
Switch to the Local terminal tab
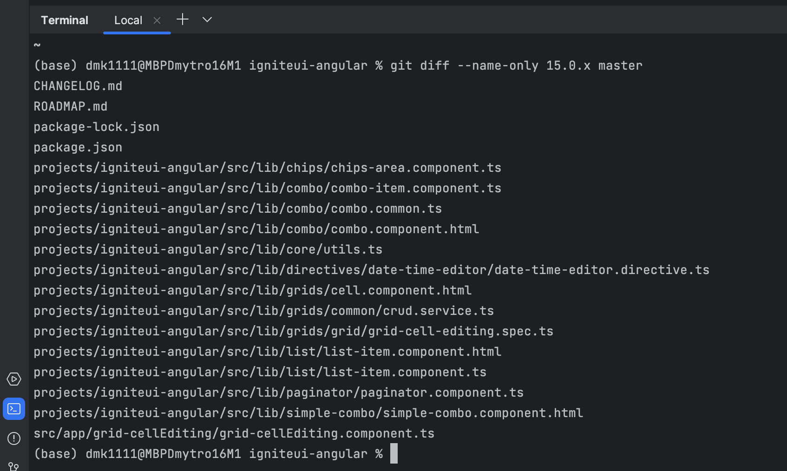pos(128,20)
